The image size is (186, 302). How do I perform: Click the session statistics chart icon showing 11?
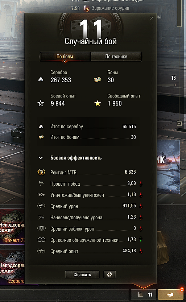(145, 294)
